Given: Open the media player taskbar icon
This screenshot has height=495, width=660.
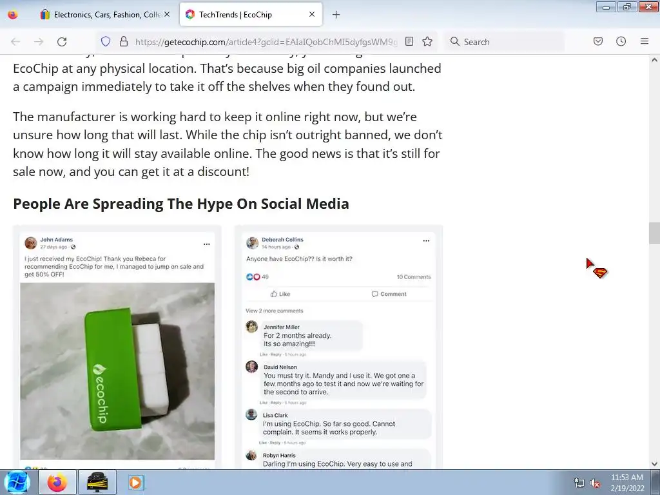Looking at the screenshot, I should [135, 482].
